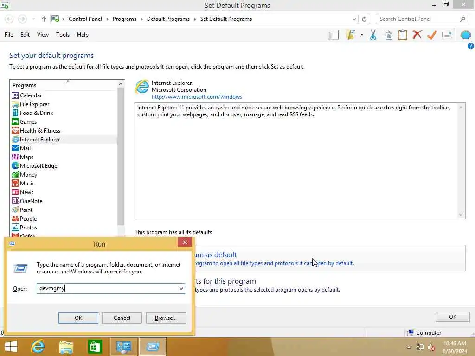
Task: Select Mail in the programs list
Action: pos(25,148)
